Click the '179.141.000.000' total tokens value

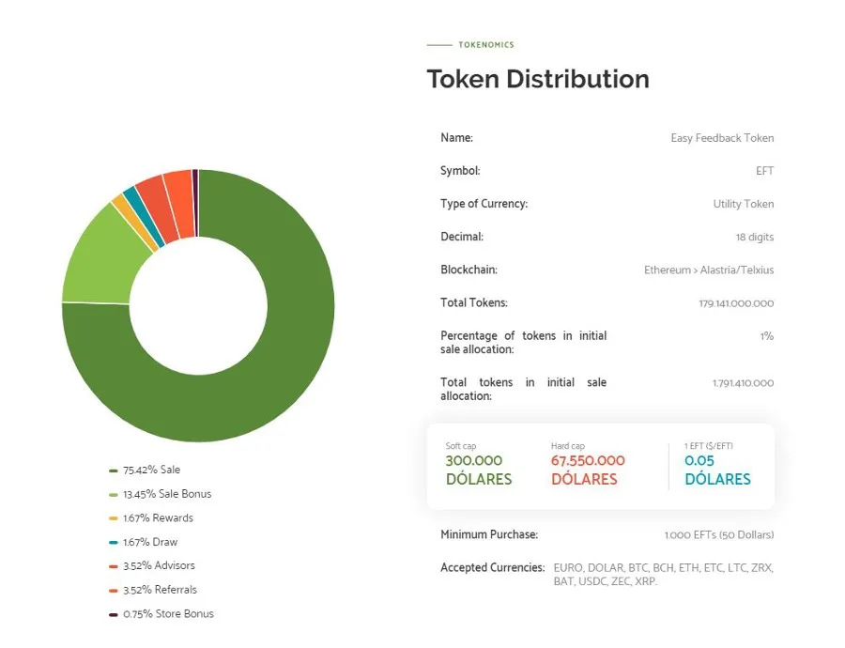pos(736,303)
